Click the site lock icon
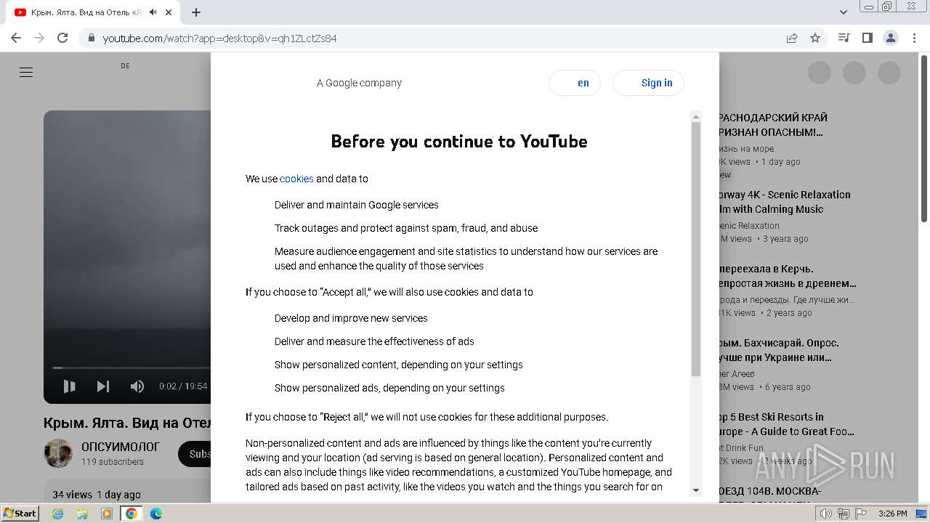 (x=91, y=38)
